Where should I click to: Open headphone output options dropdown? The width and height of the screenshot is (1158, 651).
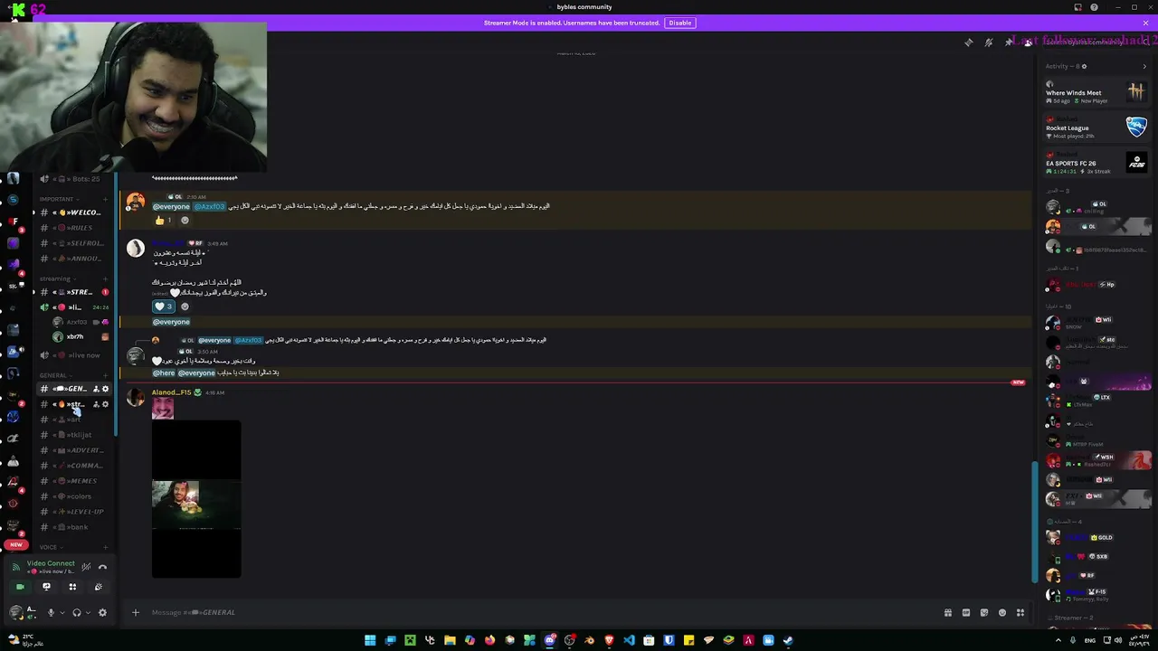click(88, 613)
